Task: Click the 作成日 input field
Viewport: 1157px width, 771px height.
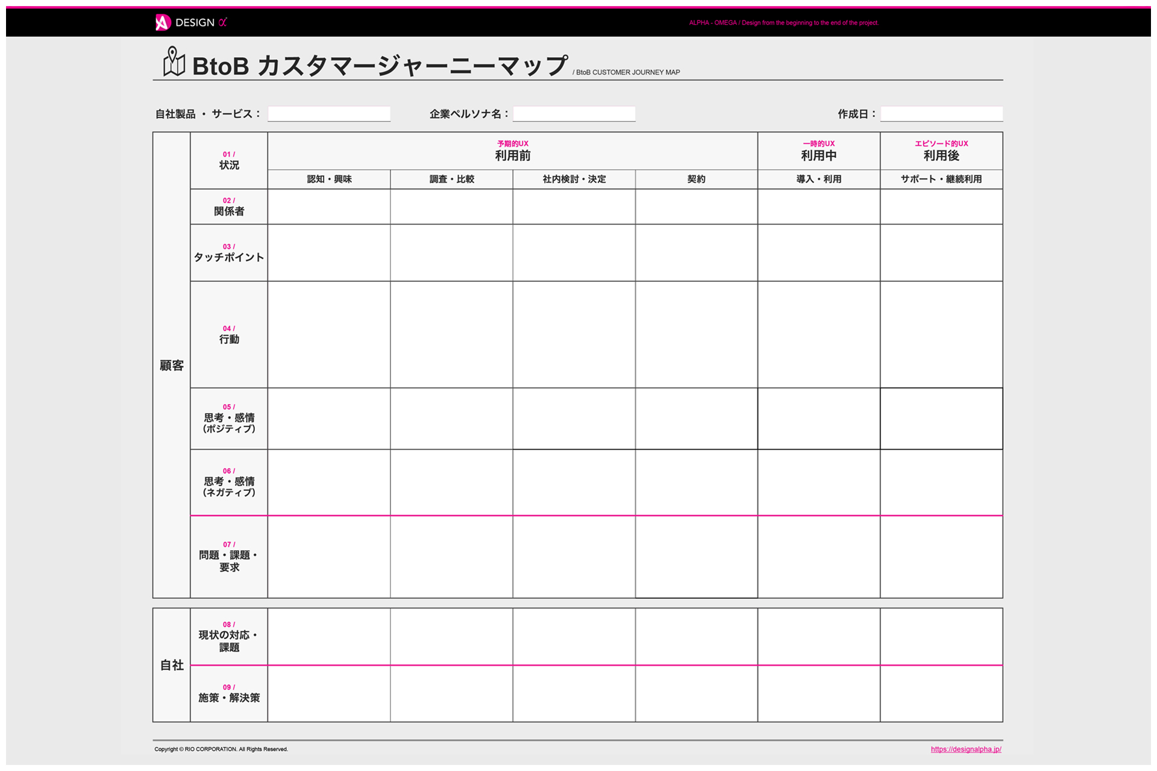Action: (942, 114)
